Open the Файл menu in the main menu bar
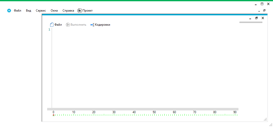The image size is (273, 127). 17,11
